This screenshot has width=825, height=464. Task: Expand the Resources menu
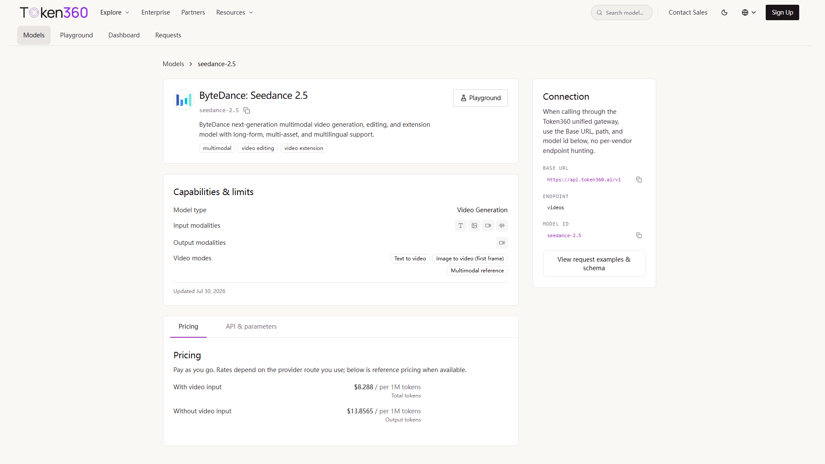pyautogui.click(x=235, y=12)
